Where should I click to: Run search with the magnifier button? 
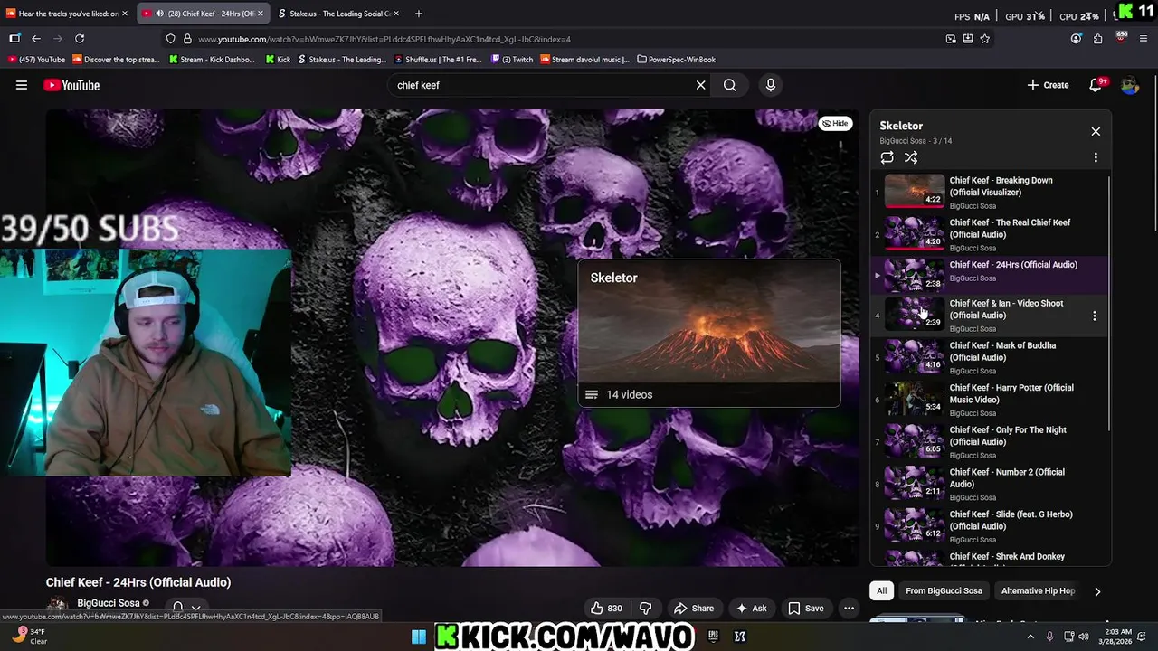(x=729, y=85)
